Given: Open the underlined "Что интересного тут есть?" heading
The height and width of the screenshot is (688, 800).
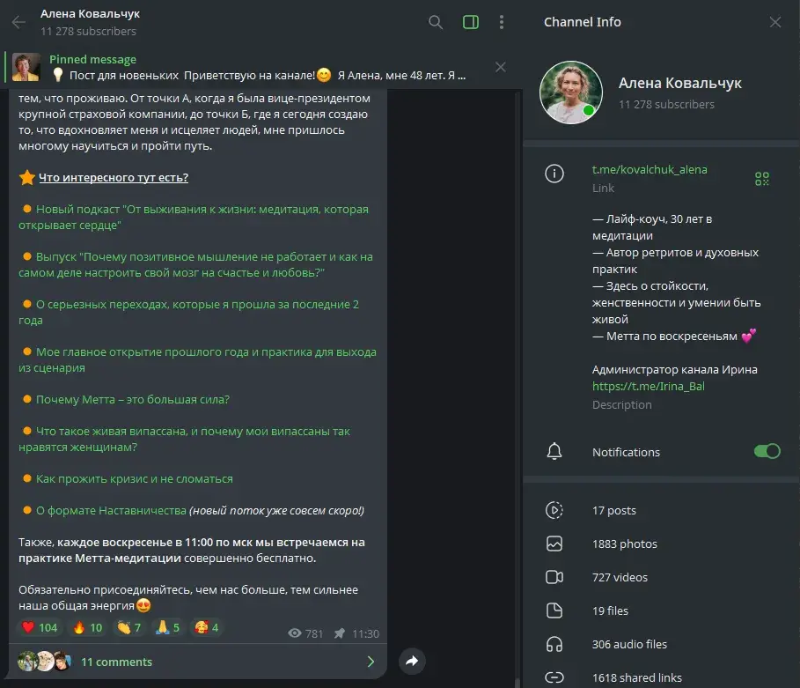Looking at the screenshot, I should coord(114,178).
